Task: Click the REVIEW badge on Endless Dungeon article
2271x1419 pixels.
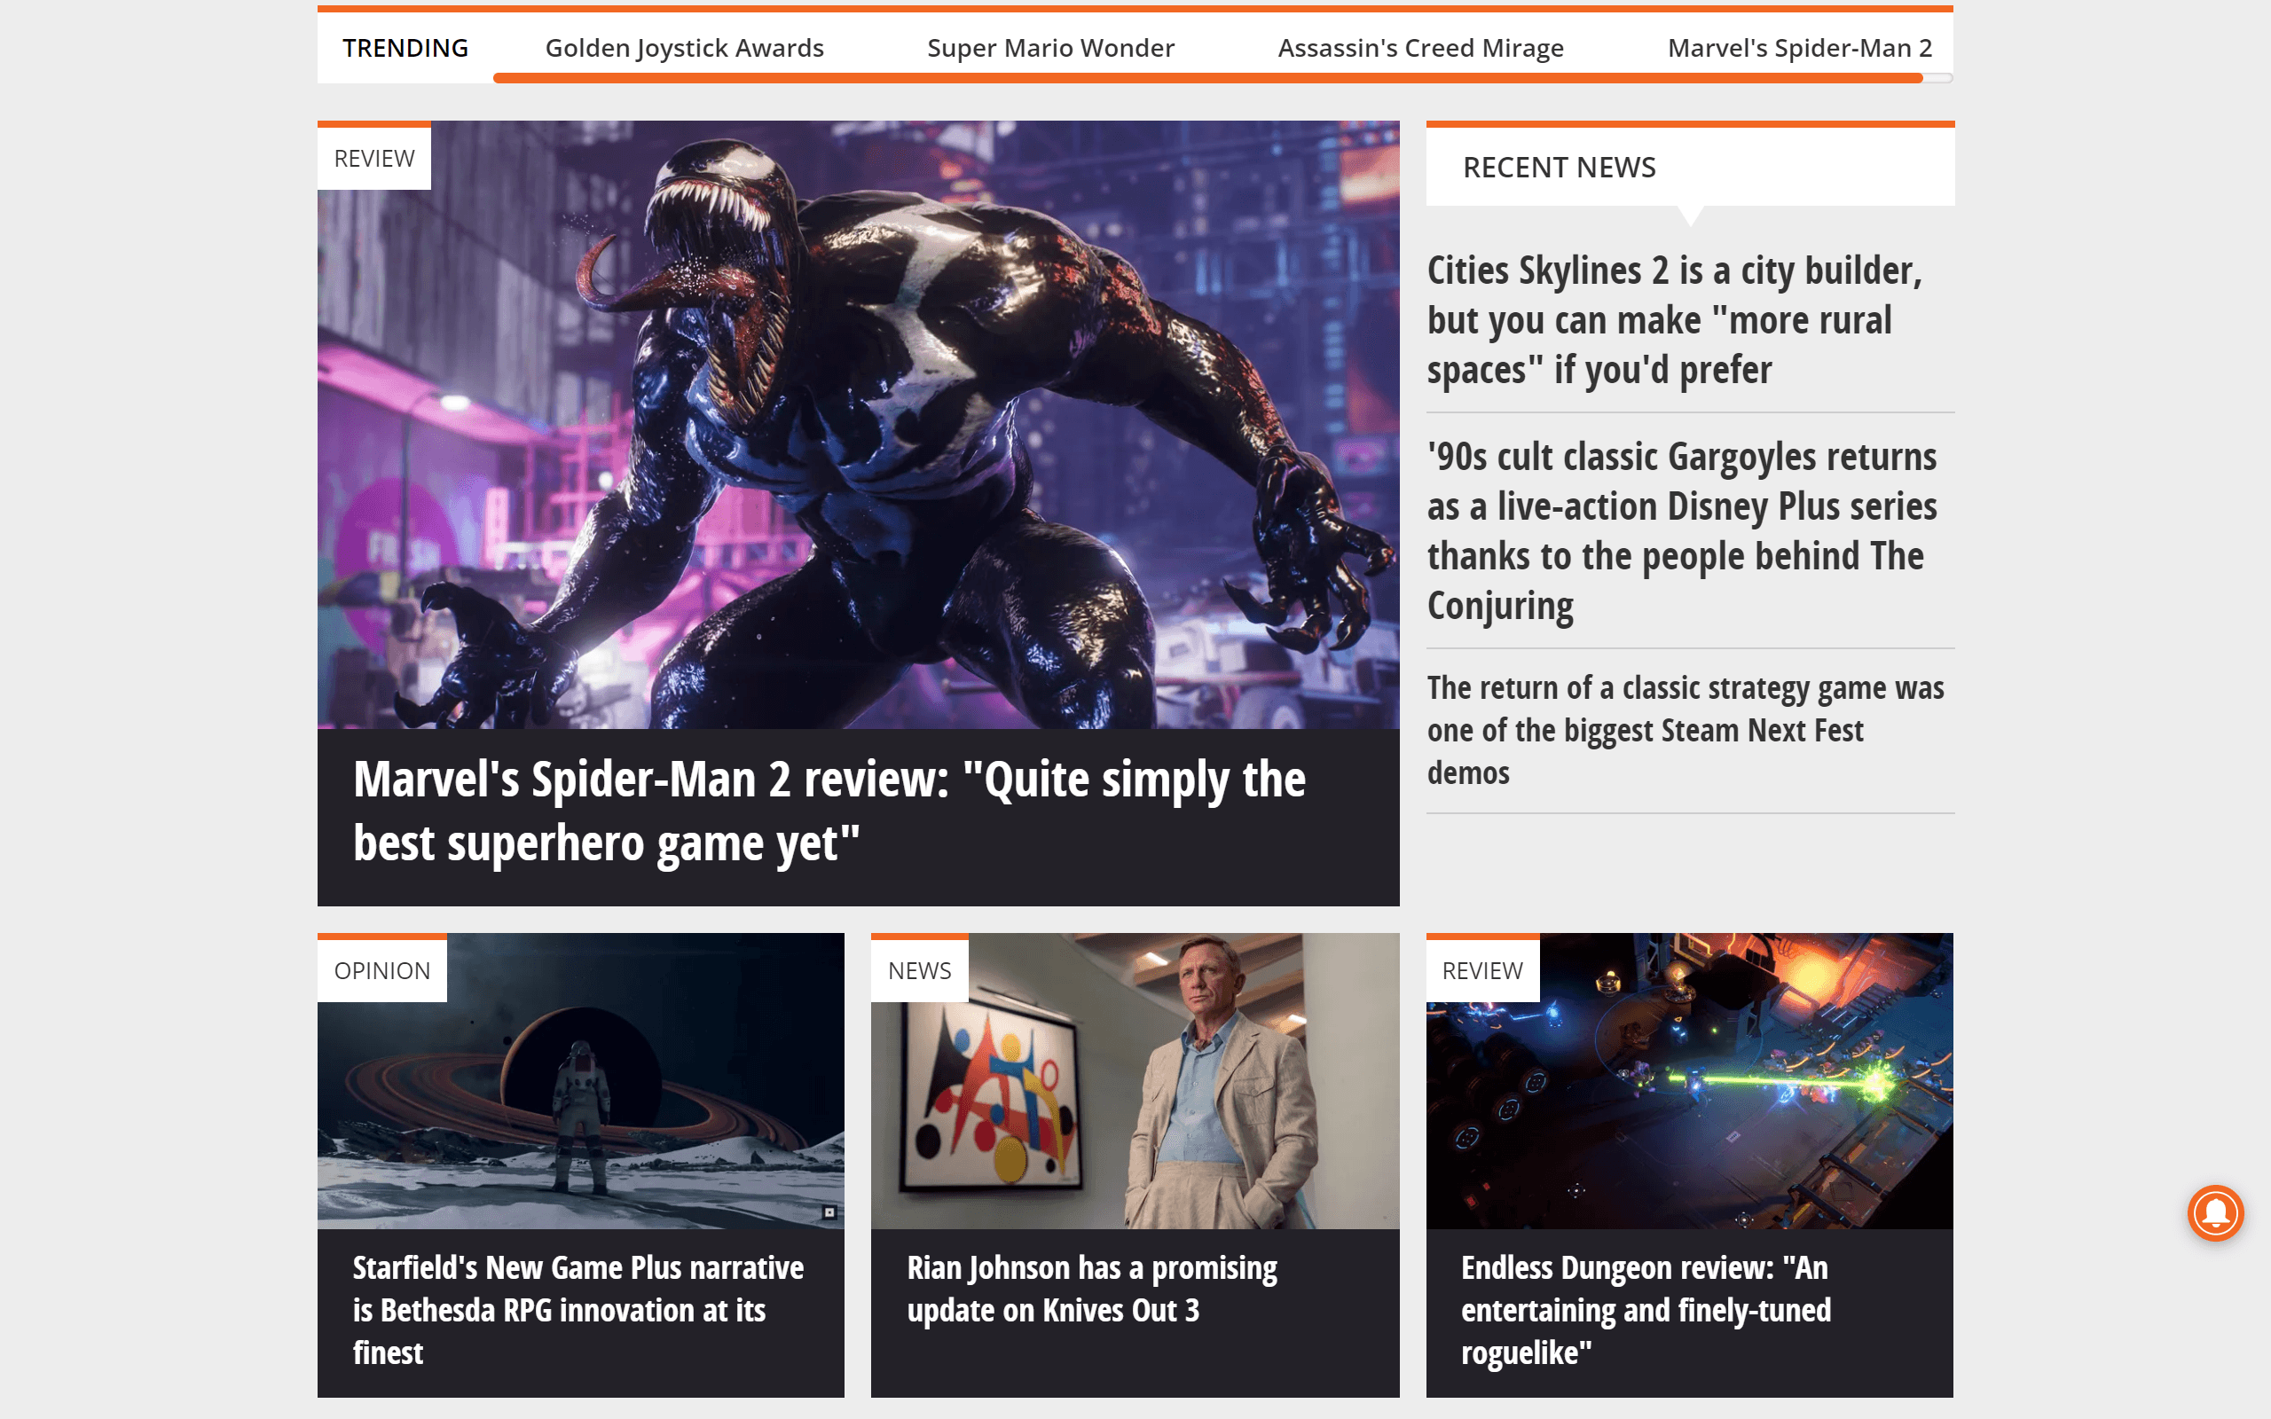Action: pos(1480,969)
